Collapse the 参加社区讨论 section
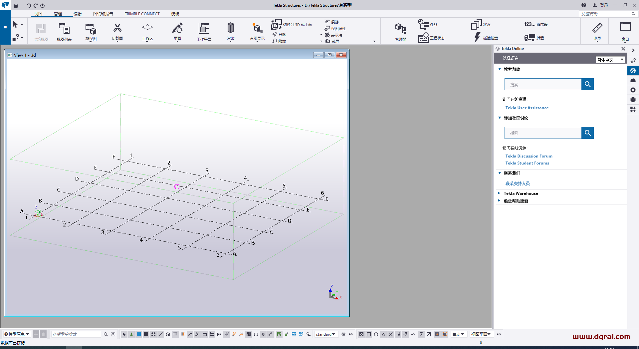This screenshot has height=349, width=639. (500, 118)
